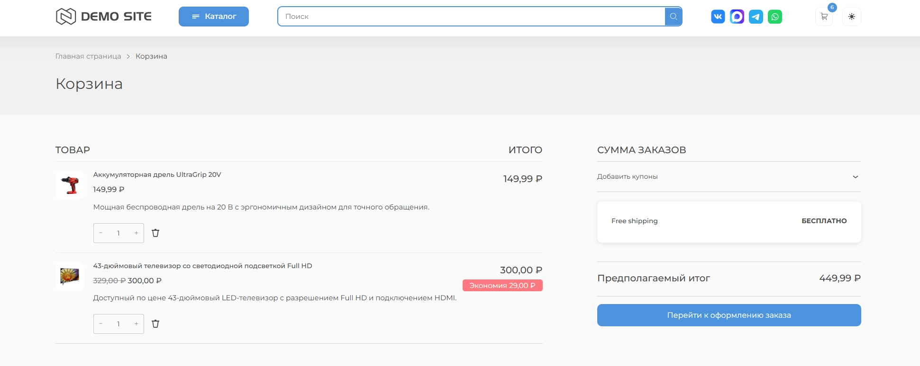The image size is (920, 366).
Task: Open the drill product thumbnail
Action: (x=70, y=185)
